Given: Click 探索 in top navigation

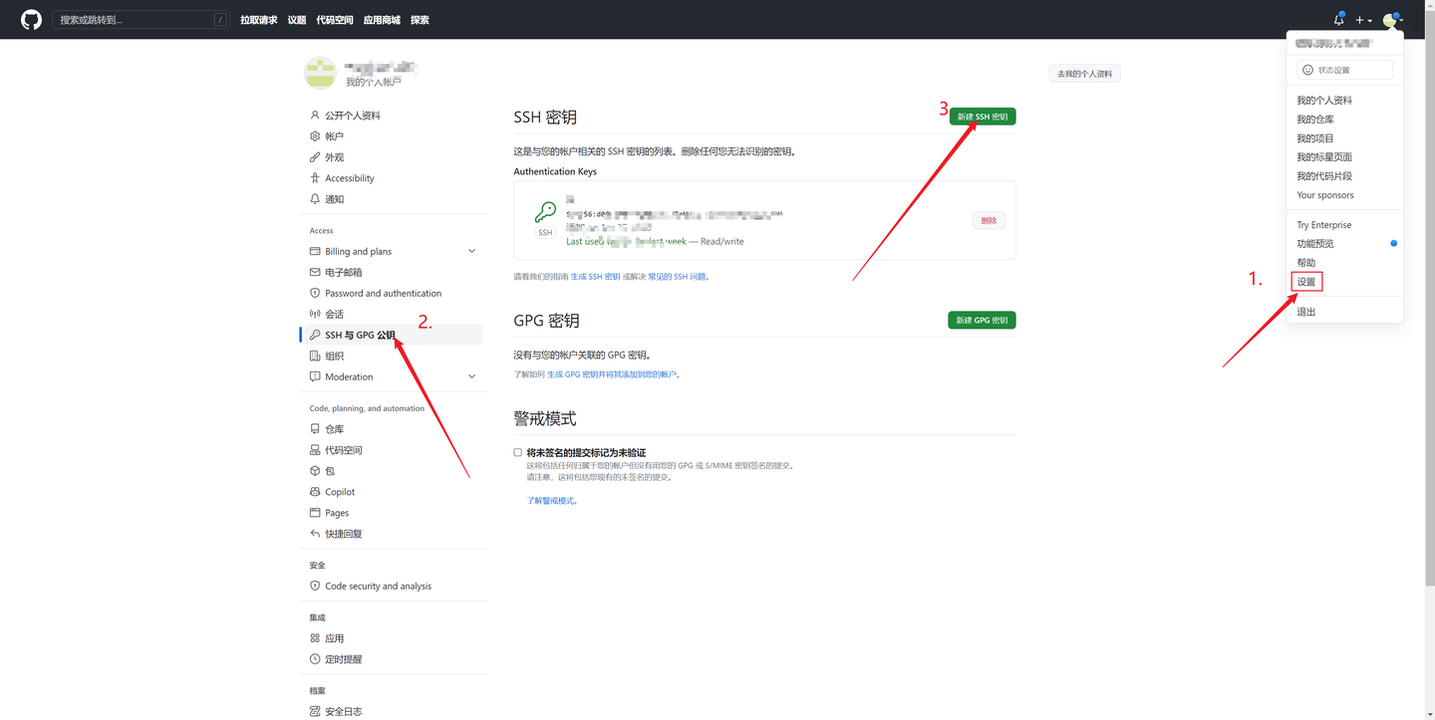Looking at the screenshot, I should 419,19.
